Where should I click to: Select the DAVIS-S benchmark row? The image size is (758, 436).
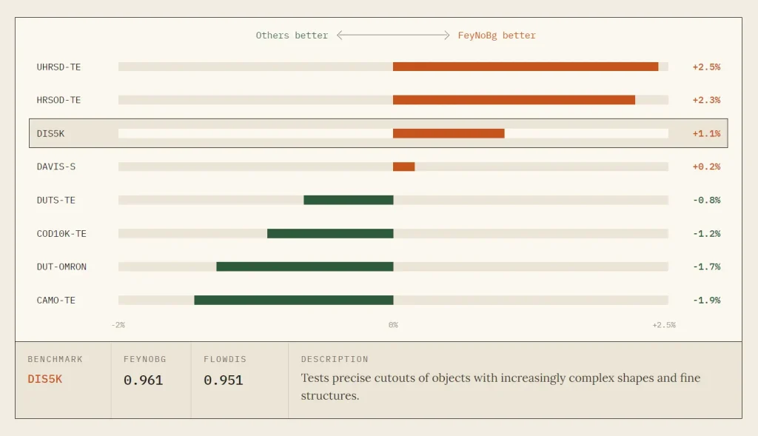coord(378,167)
